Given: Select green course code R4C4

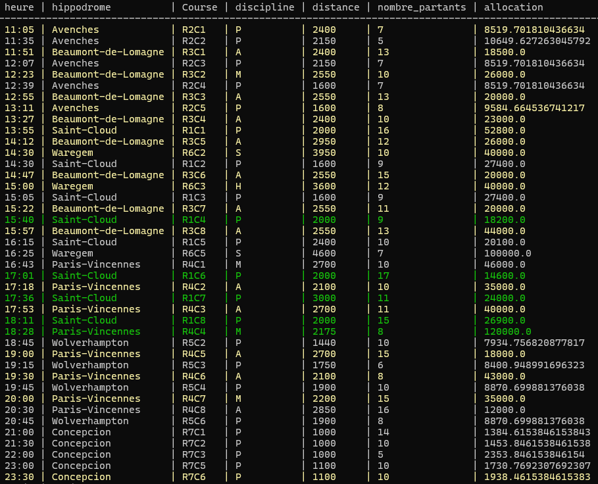Looking at the screenshot, I should (x=193, y=331).
